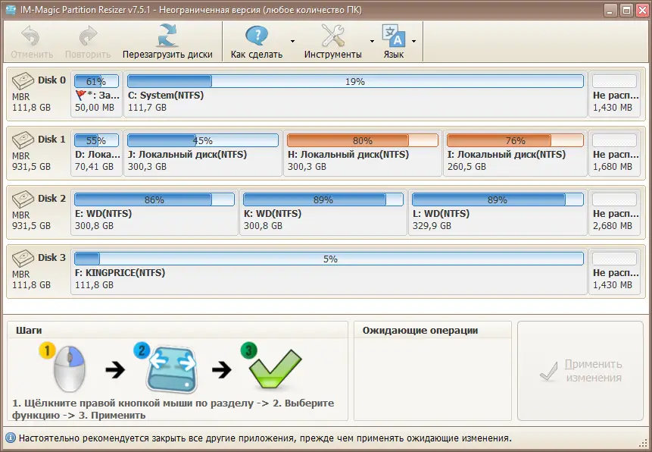This screenshot has width=652, height=452.
Task: Click the Отменить undo button
Action: (32, 42)
